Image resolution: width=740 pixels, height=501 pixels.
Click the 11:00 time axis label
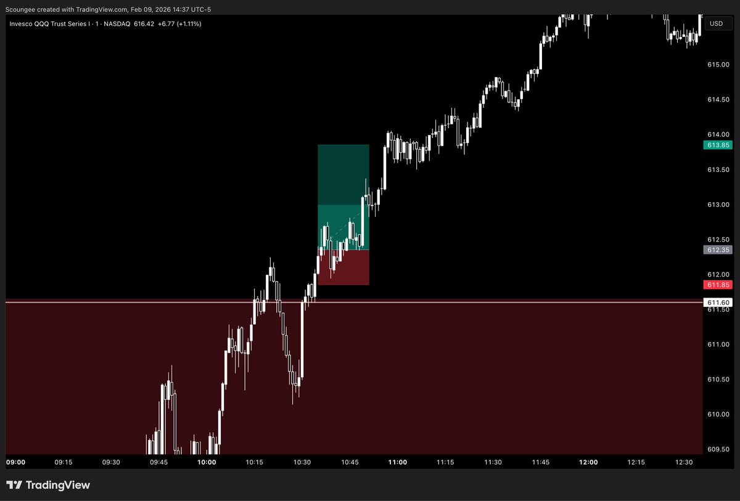(x=397, y=462)
